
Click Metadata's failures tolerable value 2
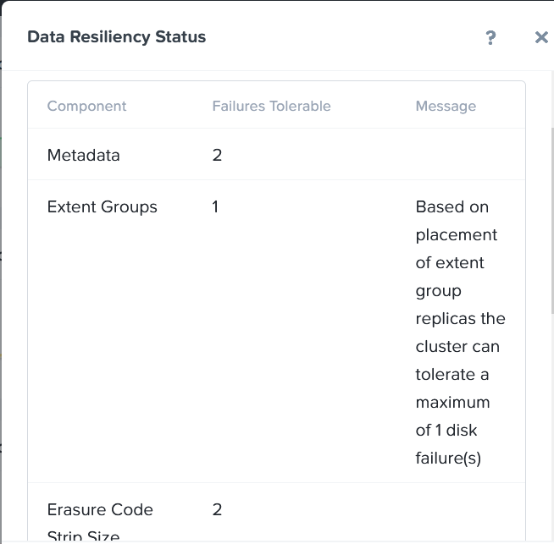click(217, 155)
